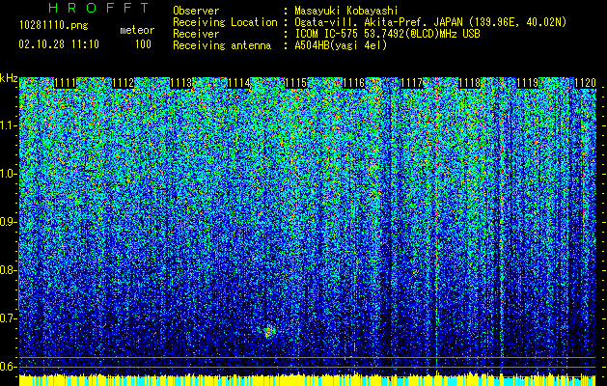
Task: Click the 1.0 kHz axis tick
Action: tap(8, 174)
